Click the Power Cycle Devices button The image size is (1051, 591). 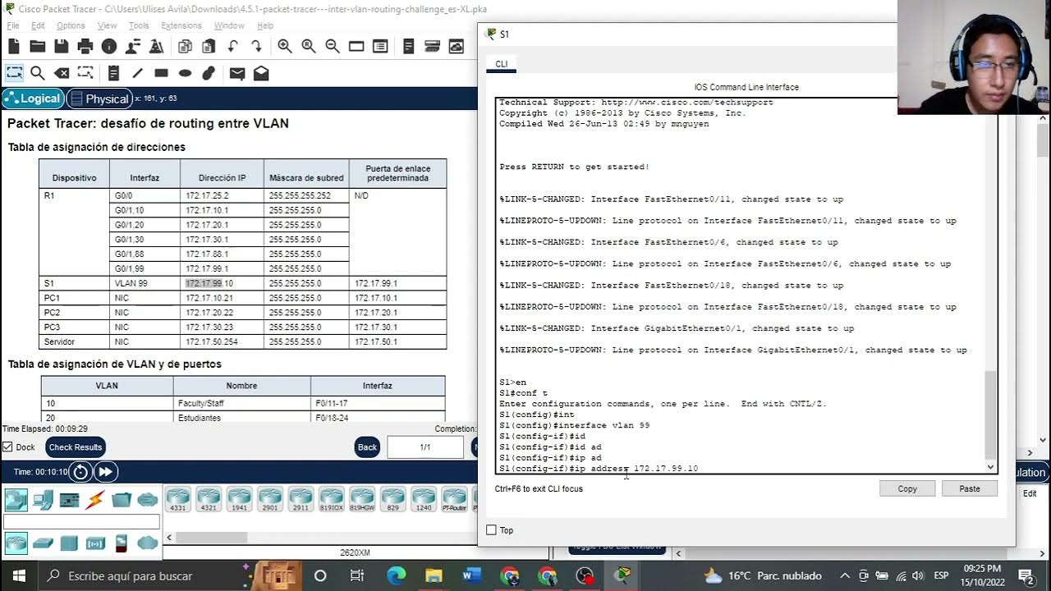point(80,472)
